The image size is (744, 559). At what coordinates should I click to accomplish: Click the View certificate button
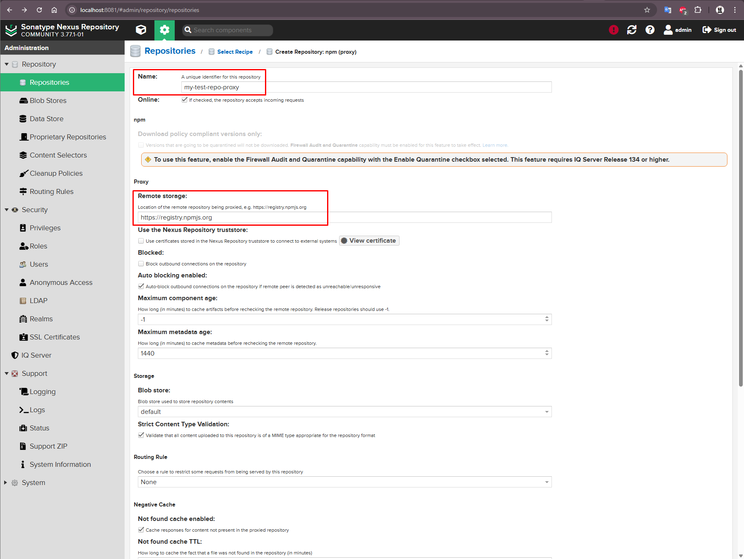pos(369,241)
